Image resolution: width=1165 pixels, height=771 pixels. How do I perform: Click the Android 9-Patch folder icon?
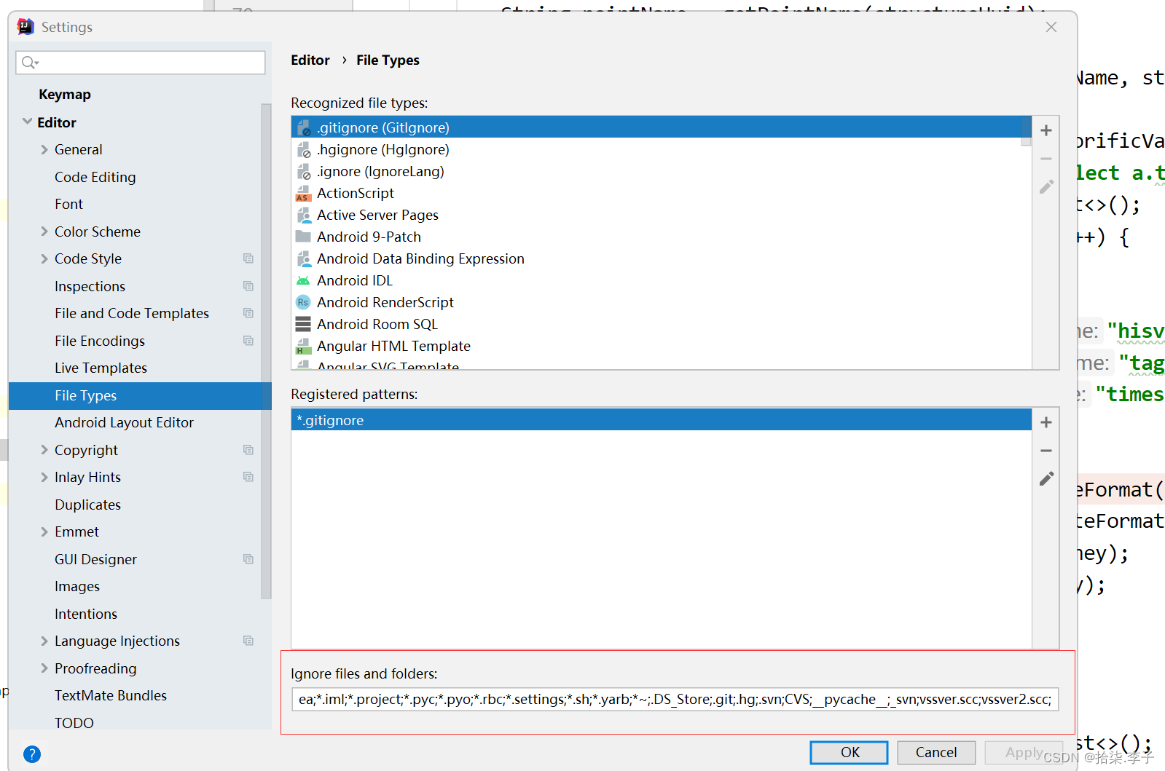303,237
